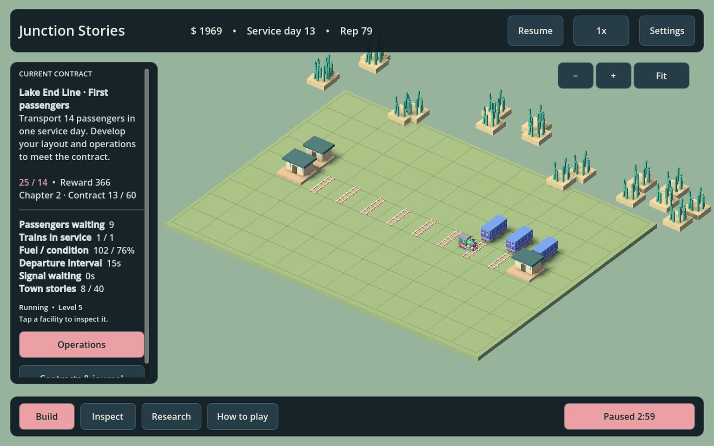Click the Junction Stories title
Viewport: 714px width, 446px height.
tap(72, 31)
